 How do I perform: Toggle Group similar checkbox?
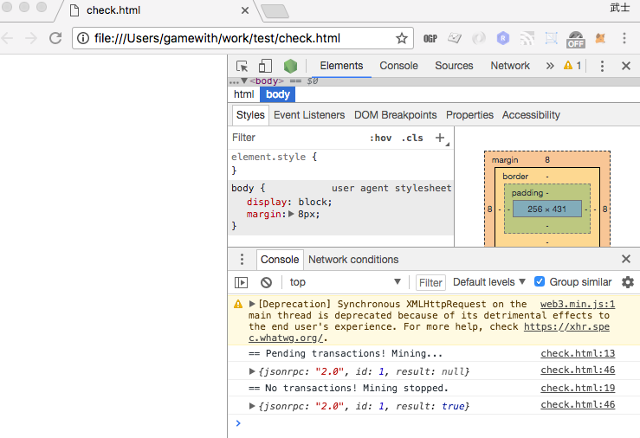pyautogui.click(x=540, y=281)
